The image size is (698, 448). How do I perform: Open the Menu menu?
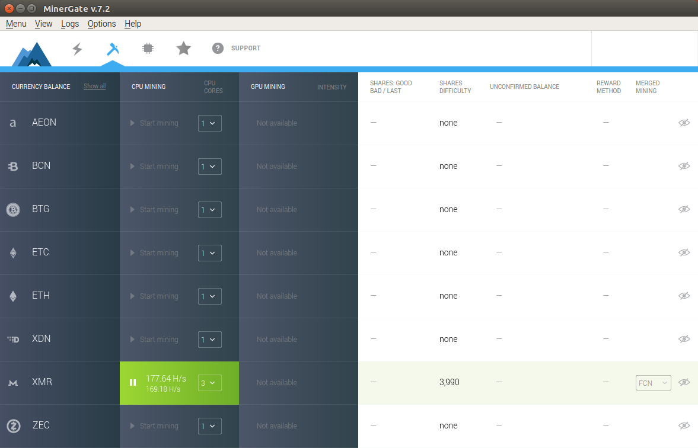point(16,24)
